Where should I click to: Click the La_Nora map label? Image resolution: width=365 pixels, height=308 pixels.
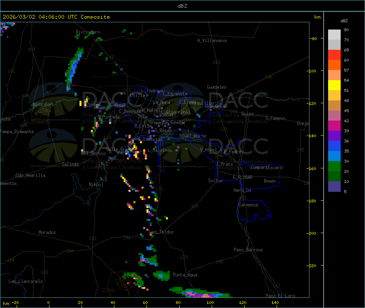(161, 102)
